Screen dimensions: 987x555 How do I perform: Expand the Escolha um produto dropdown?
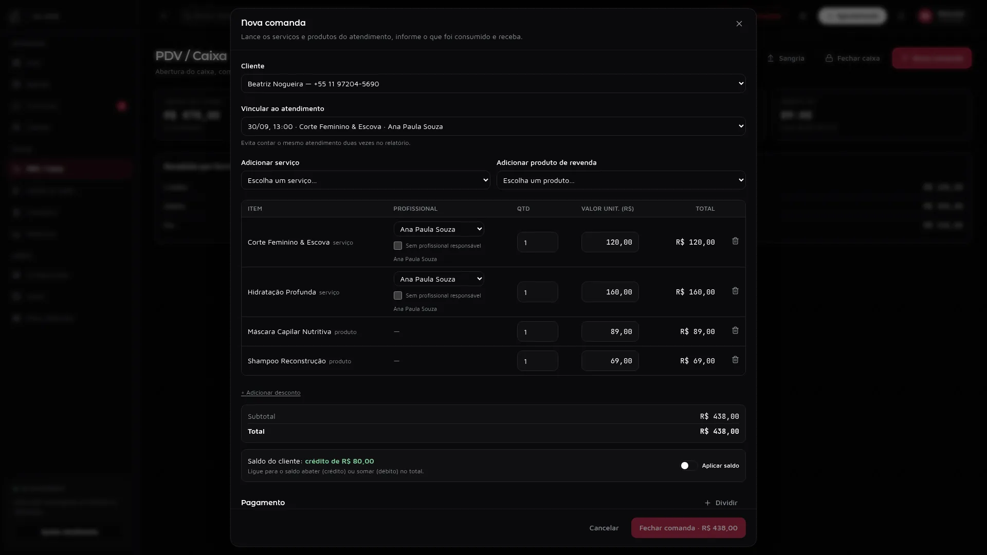tap(620, 180)
